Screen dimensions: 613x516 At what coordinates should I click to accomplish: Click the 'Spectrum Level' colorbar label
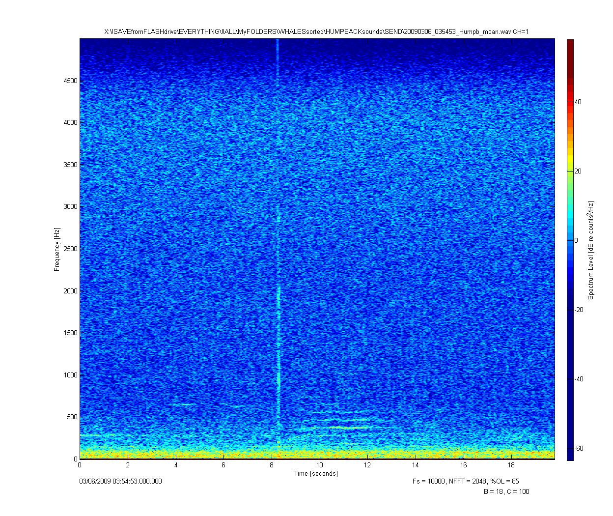pyautogui.click(x=591, y=250)
